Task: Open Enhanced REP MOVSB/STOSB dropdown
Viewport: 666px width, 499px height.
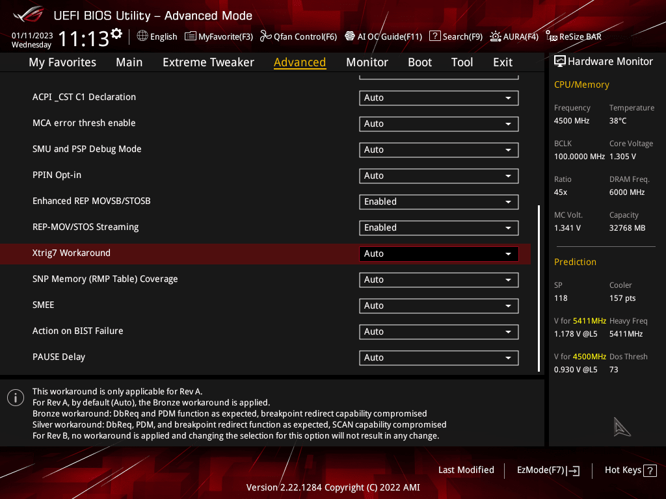Action: pyautogui.click(x=439, y=201)
